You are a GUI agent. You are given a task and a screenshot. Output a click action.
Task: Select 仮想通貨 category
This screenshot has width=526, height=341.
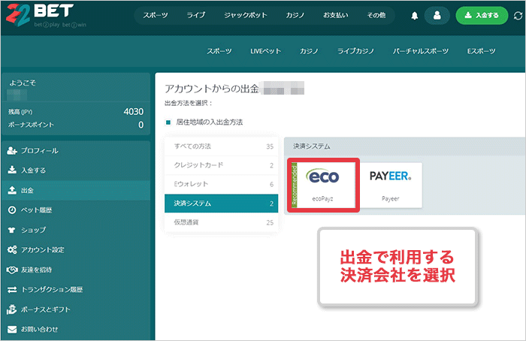click(222, 222)
